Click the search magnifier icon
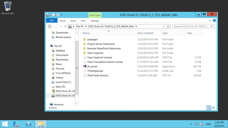Viewport: 228px width, 128px height. click(211, 26)
